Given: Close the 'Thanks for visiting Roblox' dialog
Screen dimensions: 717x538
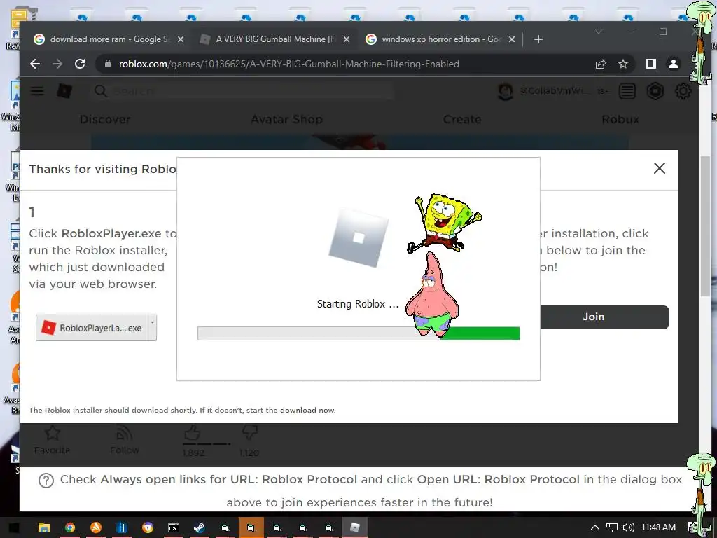Looking at the screenshot, I should tap(660, 168).
